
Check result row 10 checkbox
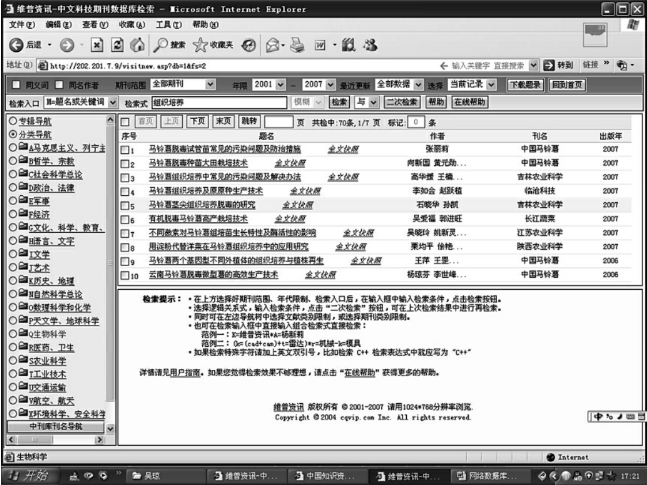[124, 275]
